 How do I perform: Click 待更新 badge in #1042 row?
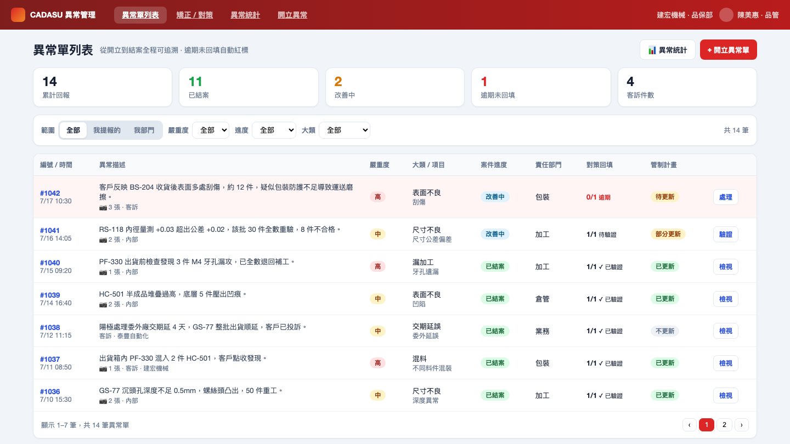tap(664, 197)
